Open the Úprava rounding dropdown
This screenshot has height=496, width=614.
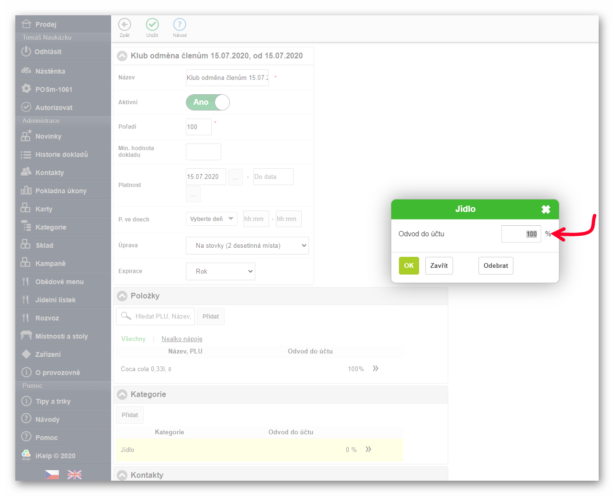(x=247, y=246)
